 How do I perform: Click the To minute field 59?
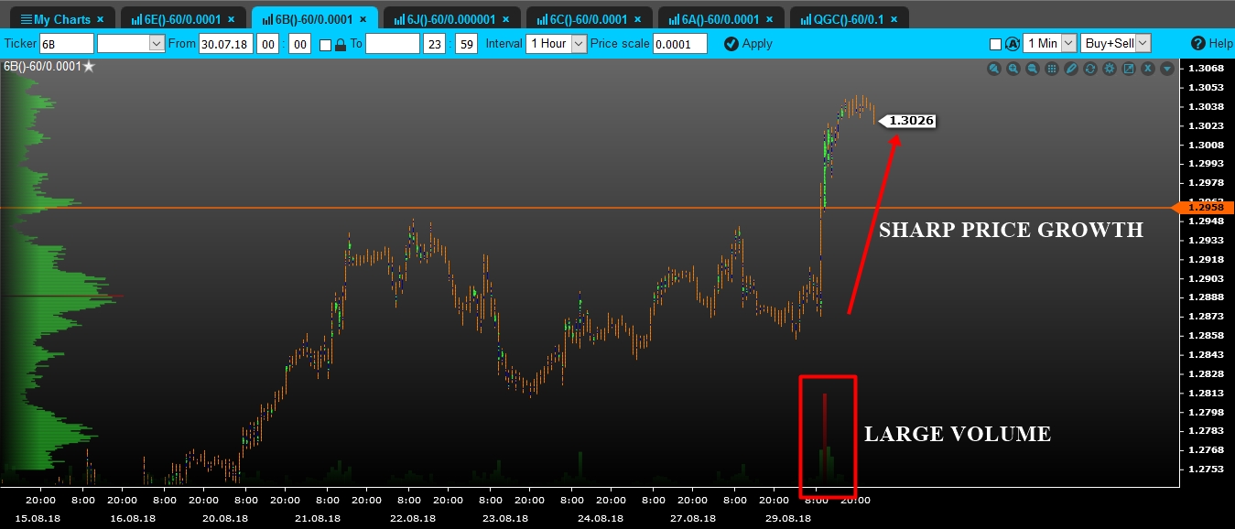(466, 43)
